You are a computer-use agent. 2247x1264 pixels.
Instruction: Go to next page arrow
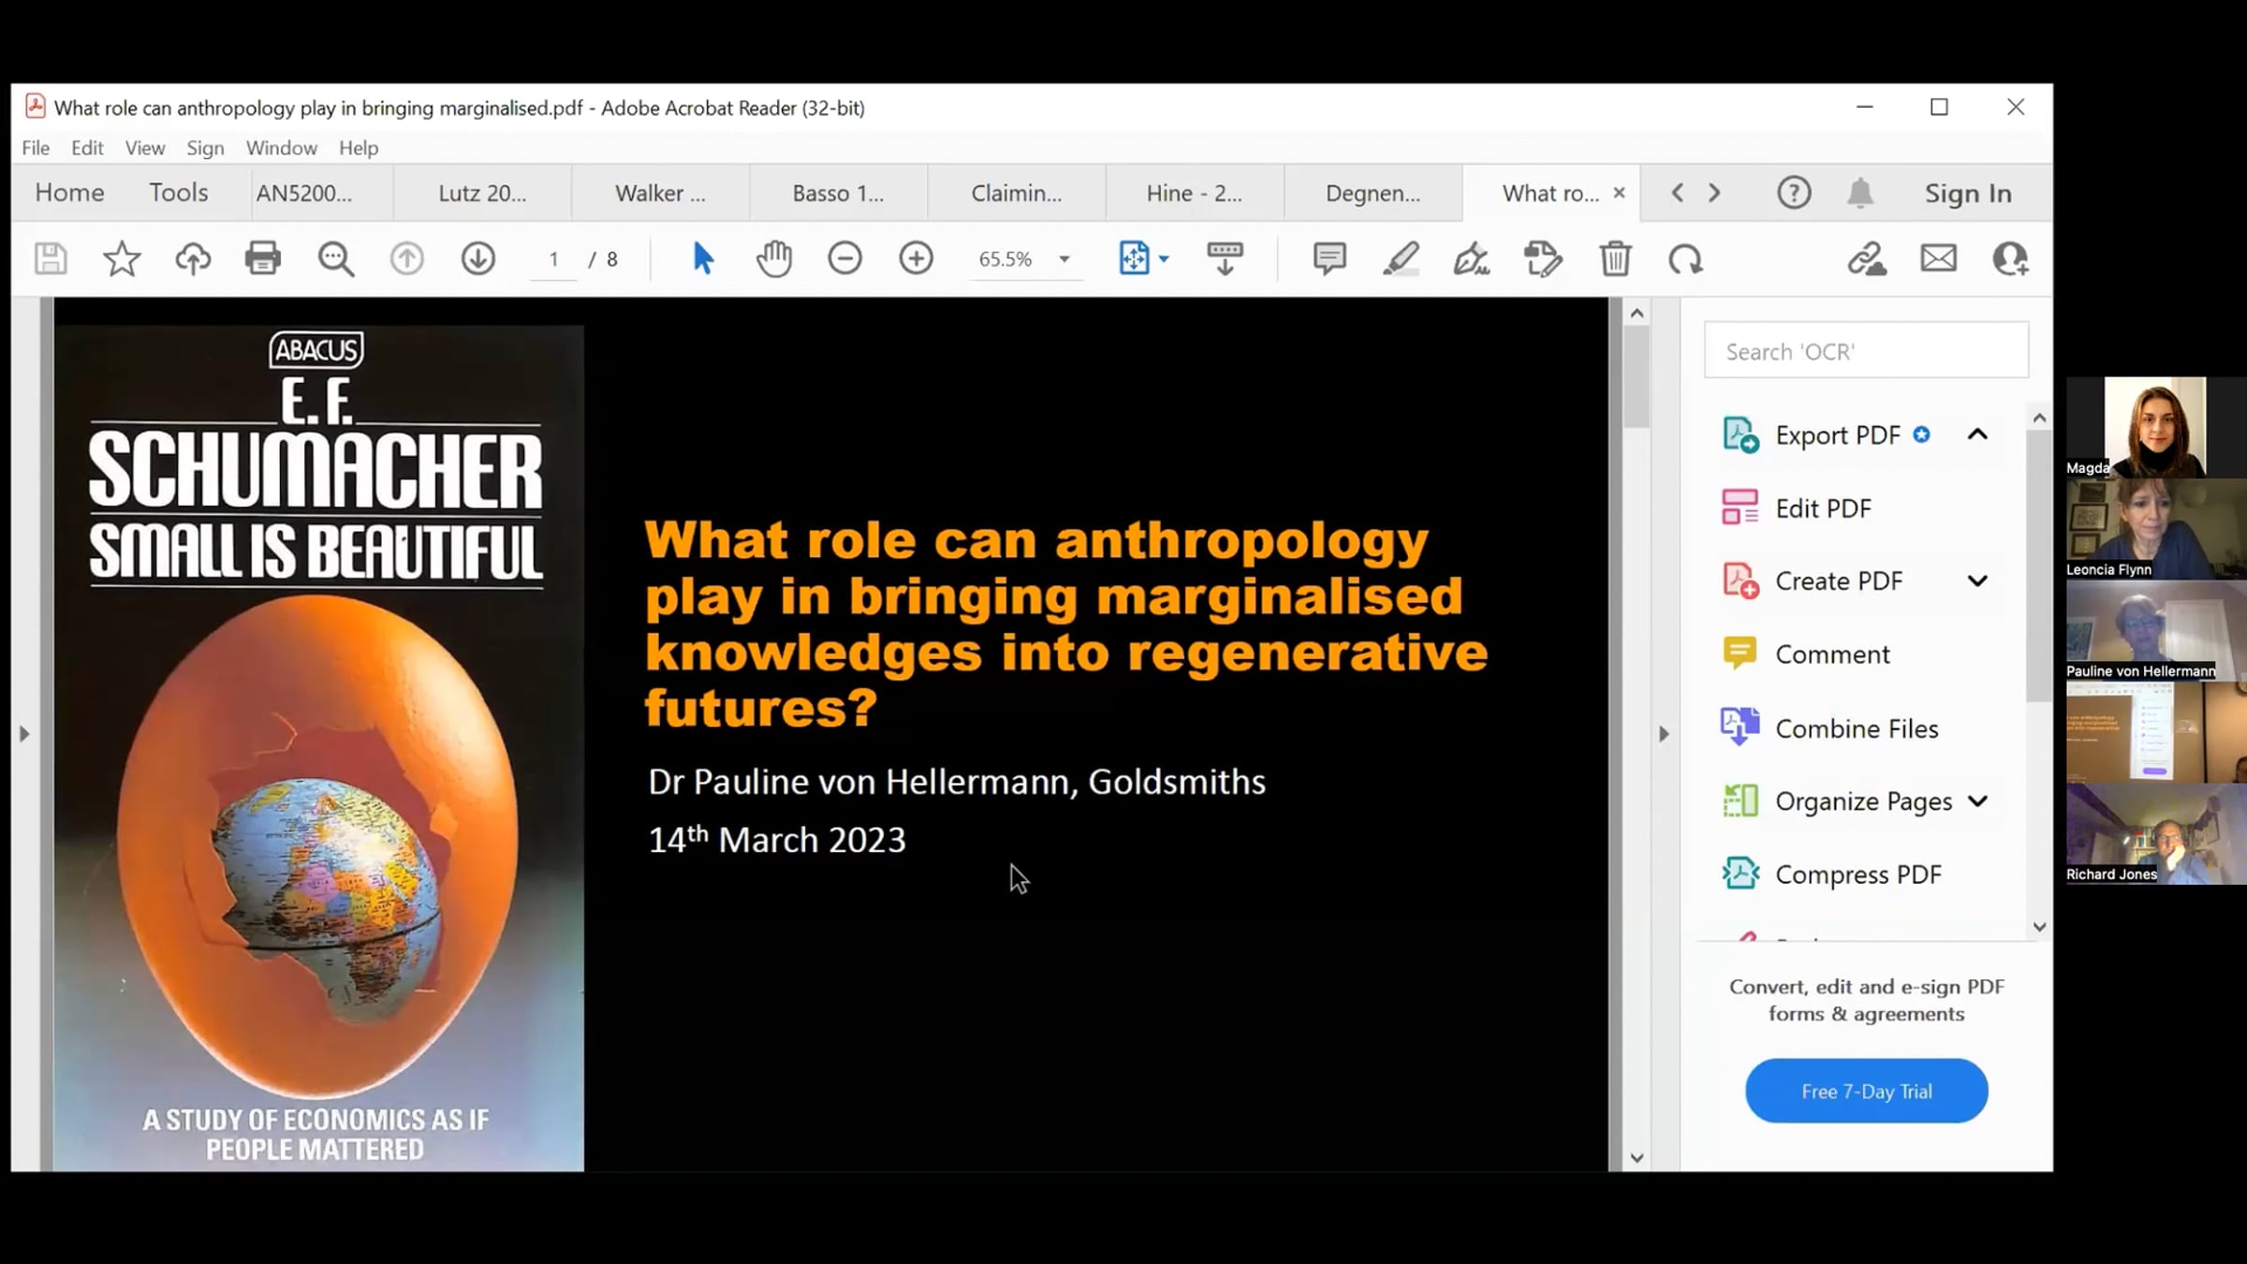pos(478,258)
